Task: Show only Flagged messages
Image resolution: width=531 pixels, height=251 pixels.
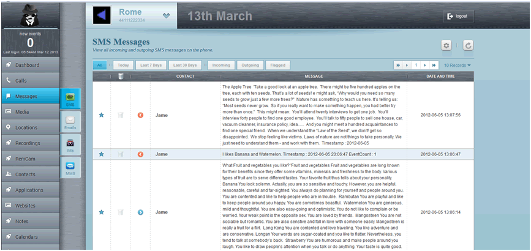Action: tap(277, 65)
